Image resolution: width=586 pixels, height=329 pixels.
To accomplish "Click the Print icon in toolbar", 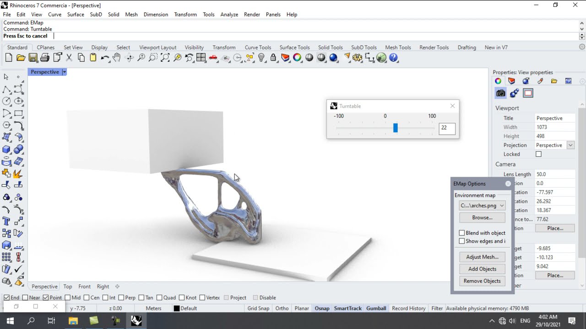I will 45,58.
